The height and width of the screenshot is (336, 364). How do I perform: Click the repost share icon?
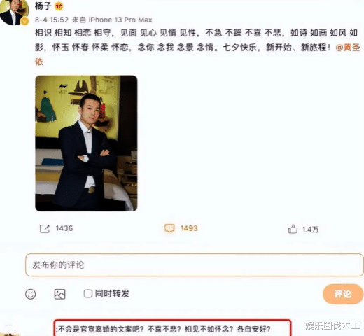tap(45, 229)
